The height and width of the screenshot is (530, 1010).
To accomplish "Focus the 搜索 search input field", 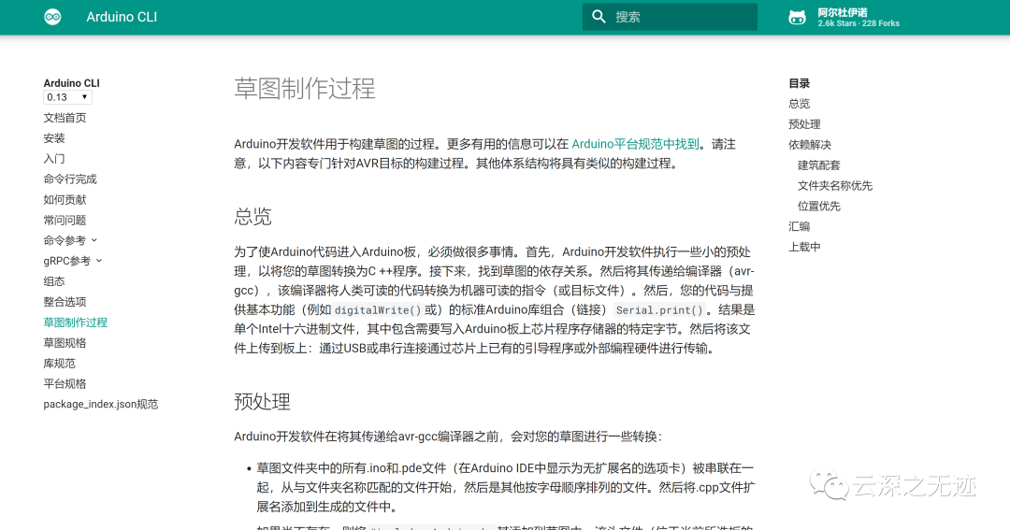I will [670, 17].
